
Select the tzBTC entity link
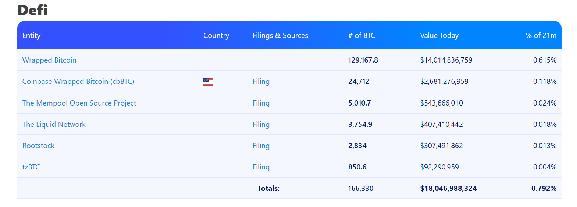(x=31, y=167)
